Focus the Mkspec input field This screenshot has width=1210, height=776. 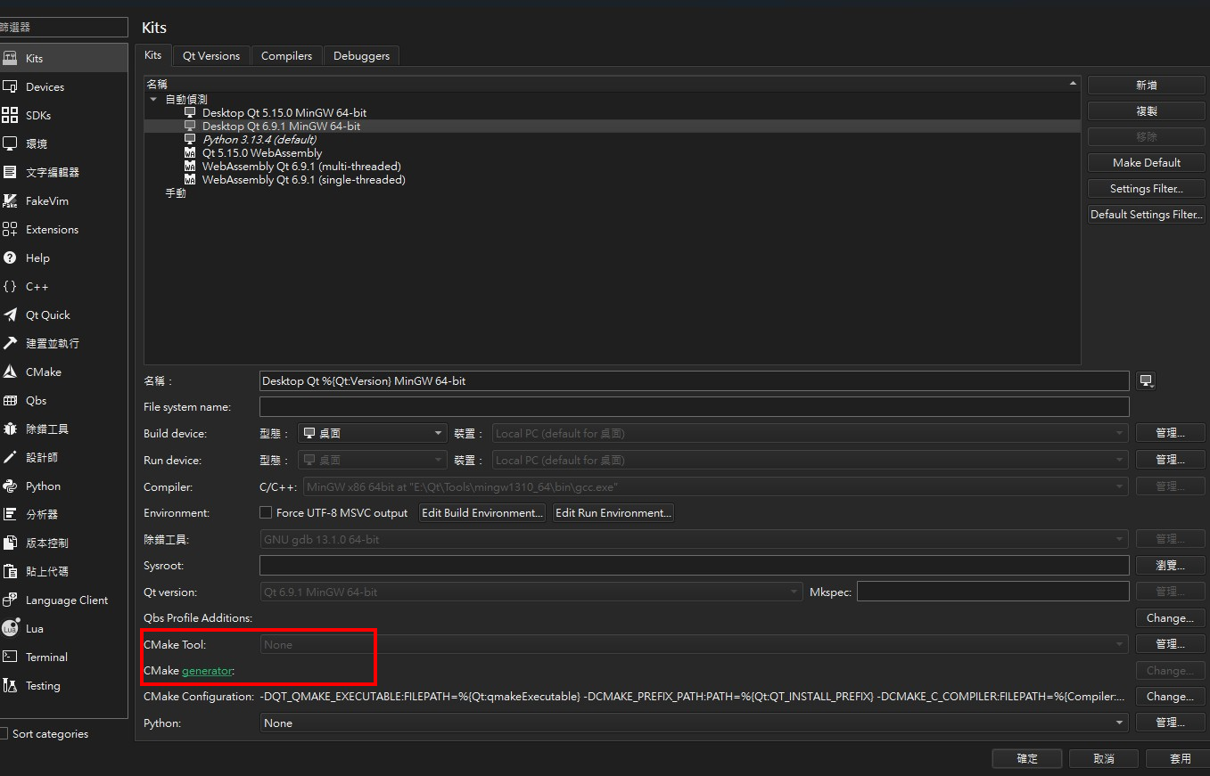tap(992, 591)
